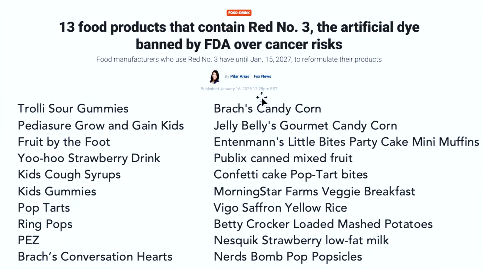Click the Yoo-hoo Strawberry Drink entry
483x269 pixels.
89,158
